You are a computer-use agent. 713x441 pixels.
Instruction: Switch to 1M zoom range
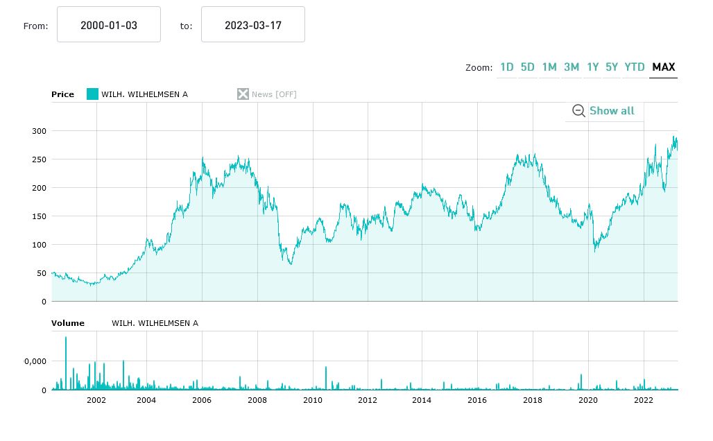(549, 67)
